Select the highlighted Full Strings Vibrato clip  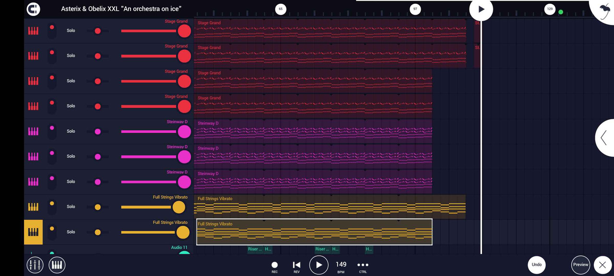point(314,232)
